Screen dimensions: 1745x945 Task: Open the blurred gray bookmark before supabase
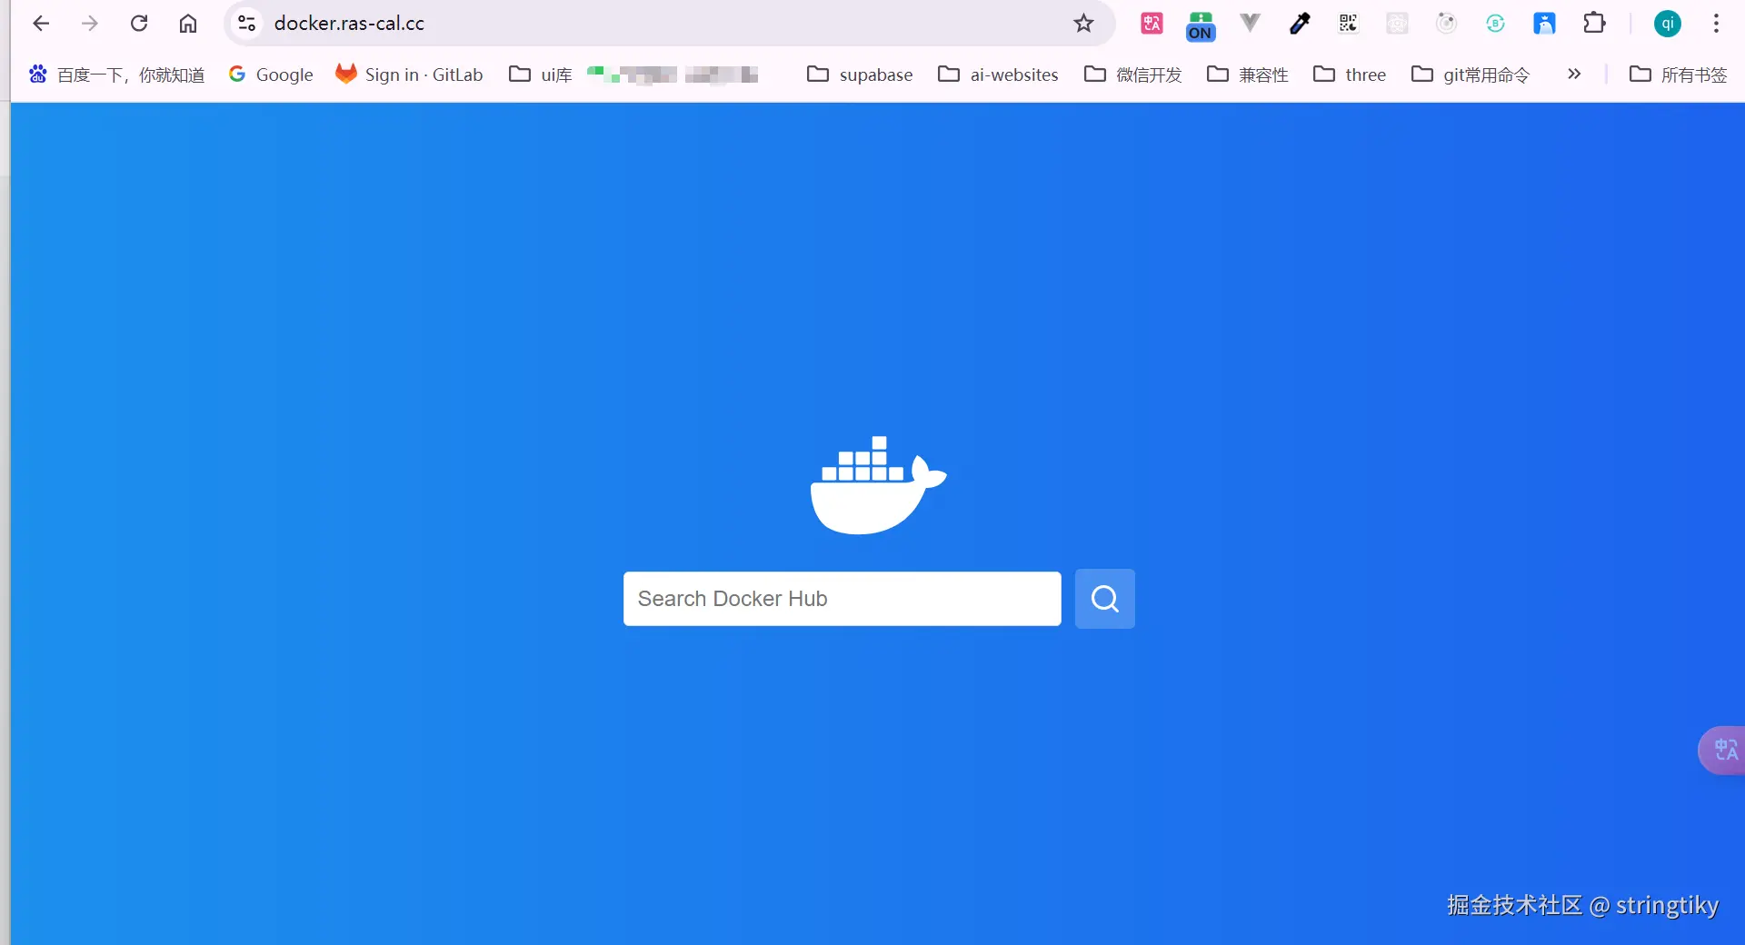pos(722,75)
